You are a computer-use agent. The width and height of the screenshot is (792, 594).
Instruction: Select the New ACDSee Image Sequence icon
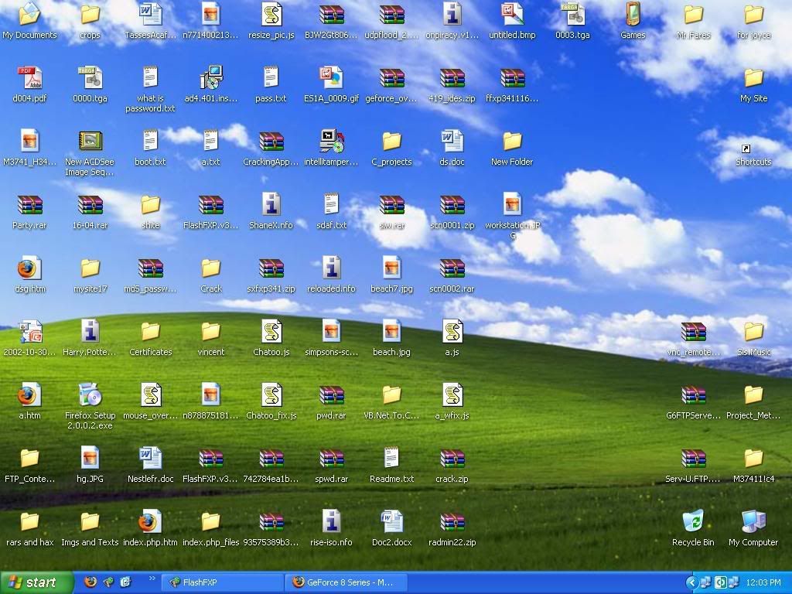pyautogui.click(x=90, y=142)
